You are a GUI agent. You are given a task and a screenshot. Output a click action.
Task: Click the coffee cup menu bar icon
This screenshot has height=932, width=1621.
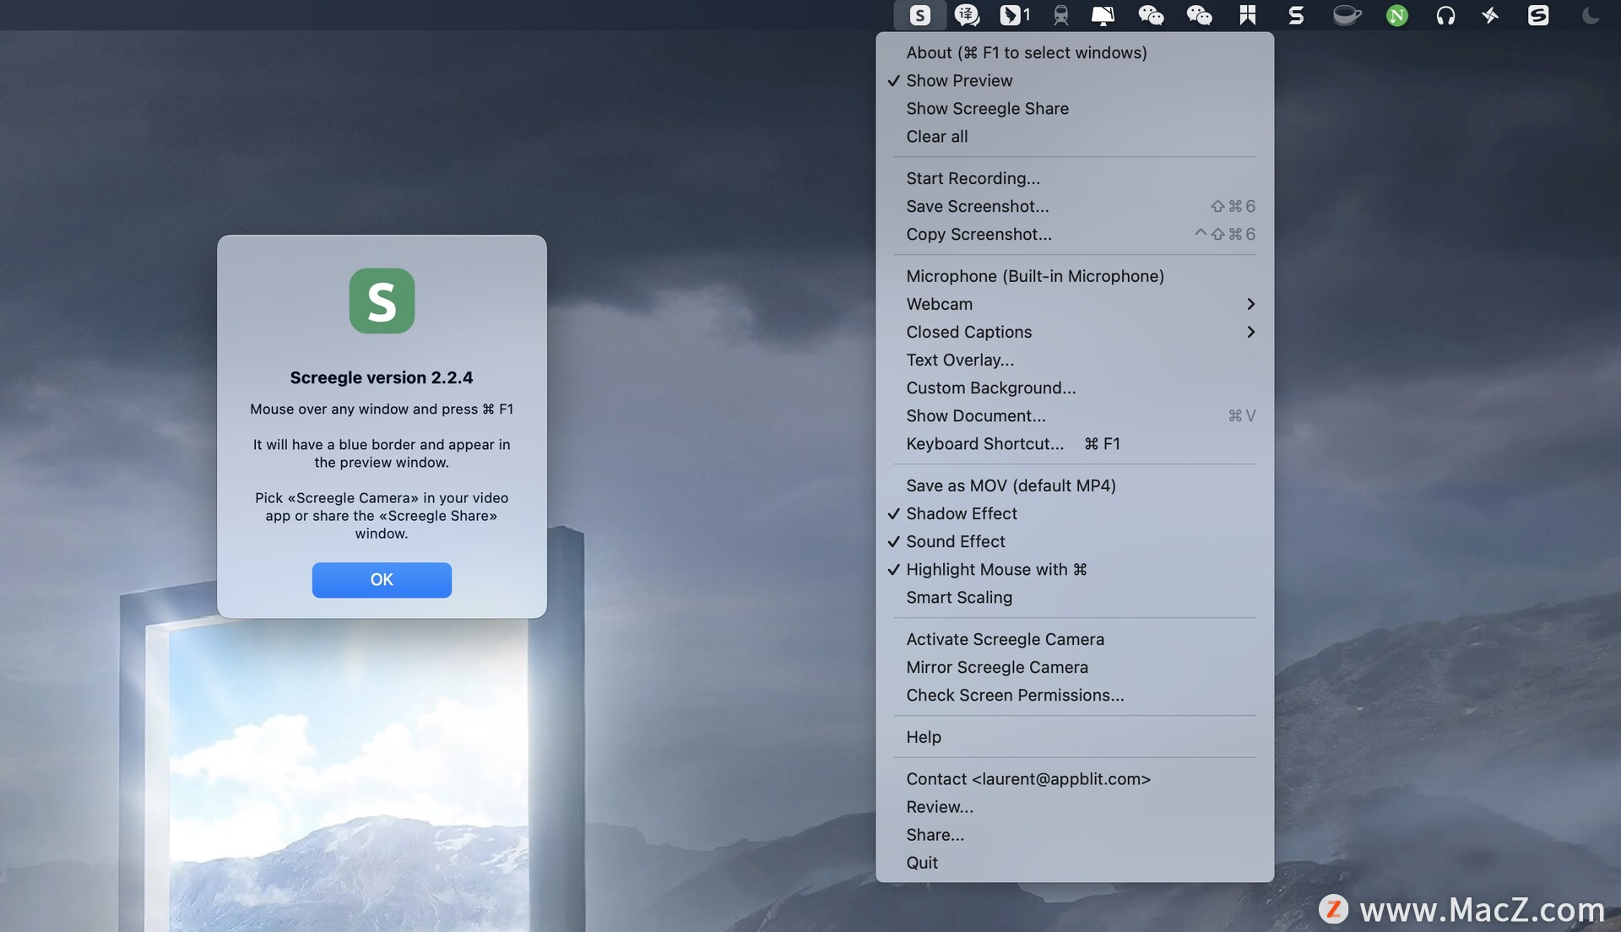[1347, 15]
